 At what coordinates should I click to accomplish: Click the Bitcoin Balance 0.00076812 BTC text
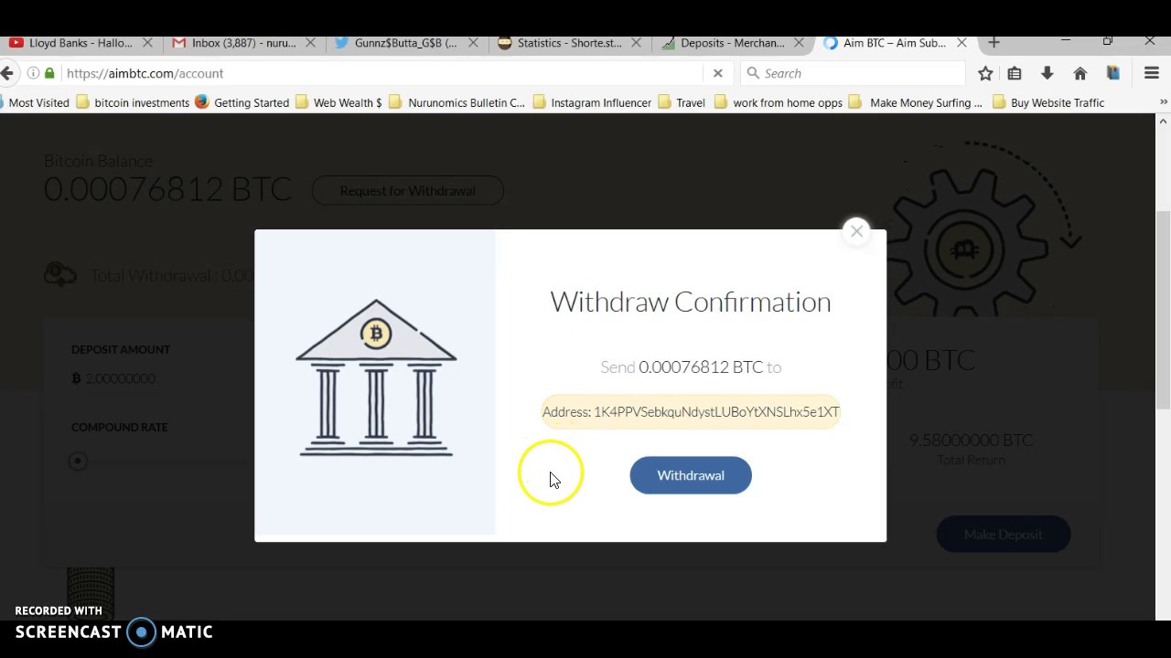(167, 188)
